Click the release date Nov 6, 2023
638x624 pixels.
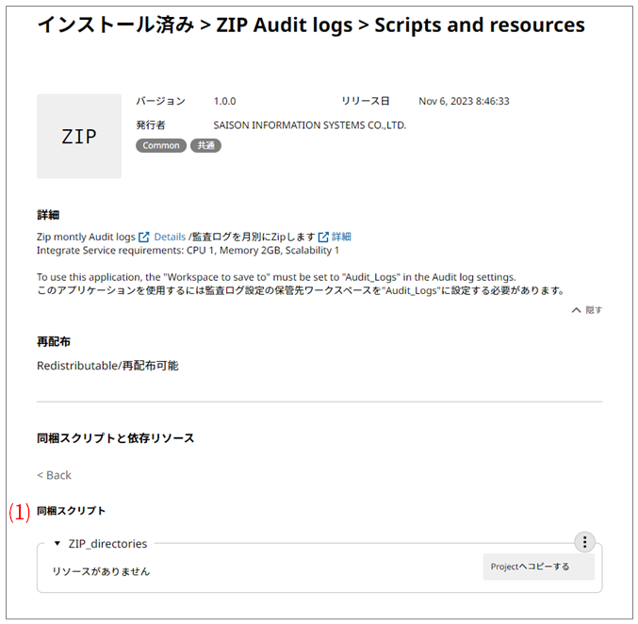tap(464, 101)
